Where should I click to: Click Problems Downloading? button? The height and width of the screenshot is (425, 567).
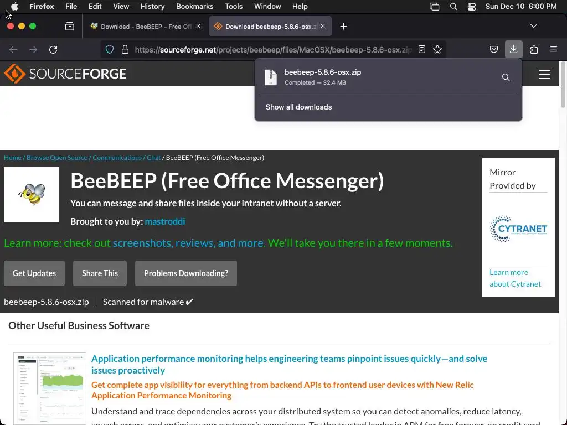tap(186, 273)
